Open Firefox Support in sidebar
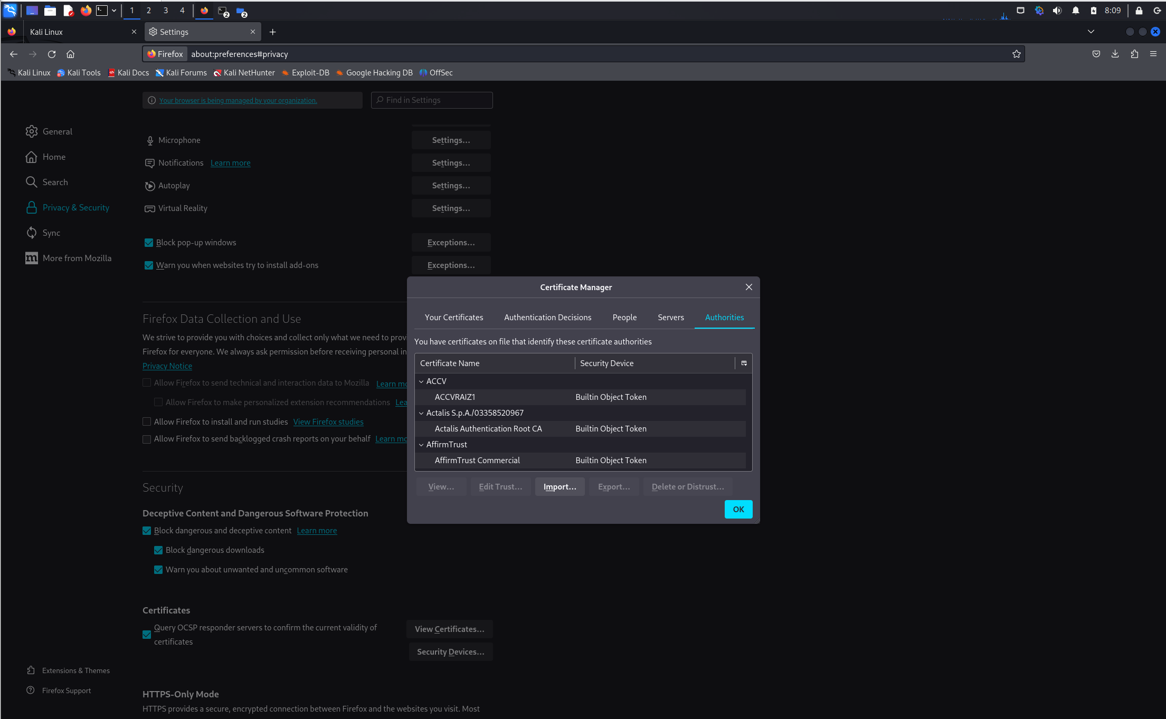 pos(59,691)
